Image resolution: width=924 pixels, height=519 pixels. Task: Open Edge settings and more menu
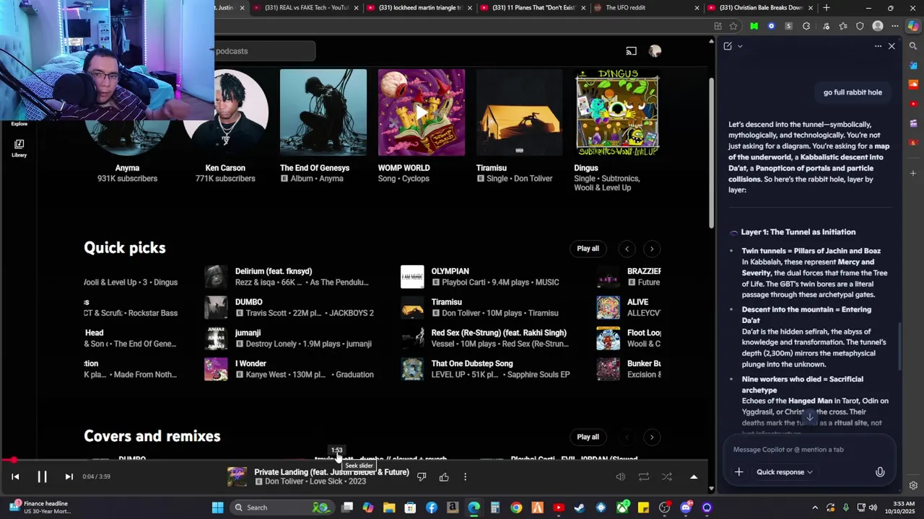pos(895,26)
